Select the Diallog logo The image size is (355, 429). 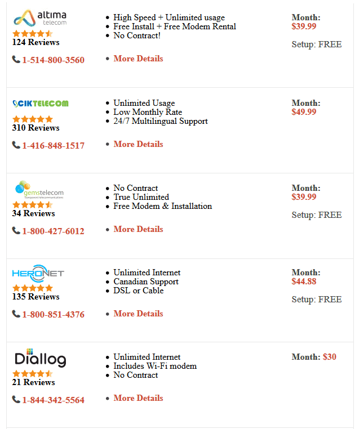(40, 359)
